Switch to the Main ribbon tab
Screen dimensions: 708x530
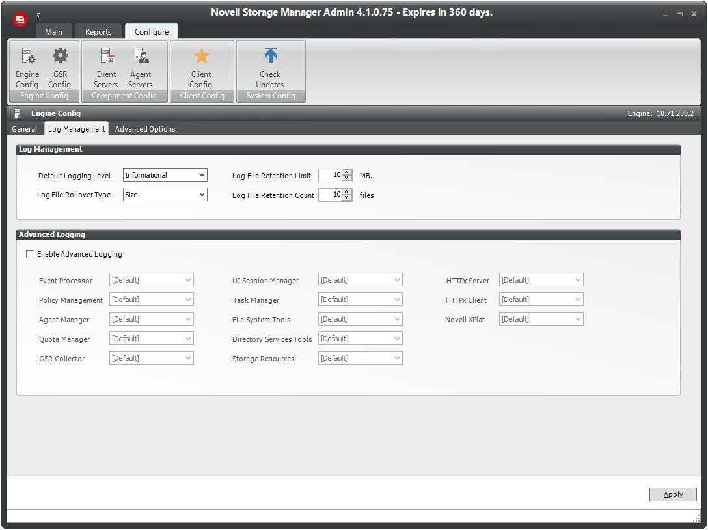54,32
